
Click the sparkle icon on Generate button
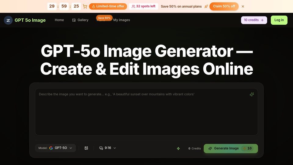click(x=210, y=148)
